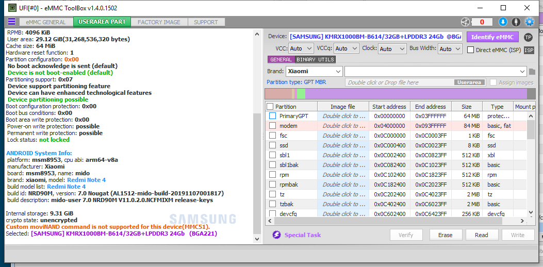The height and width of the screenshot is (267, 543).
Task: Open the purple hamburger main menu
Action: click(11, 22)
